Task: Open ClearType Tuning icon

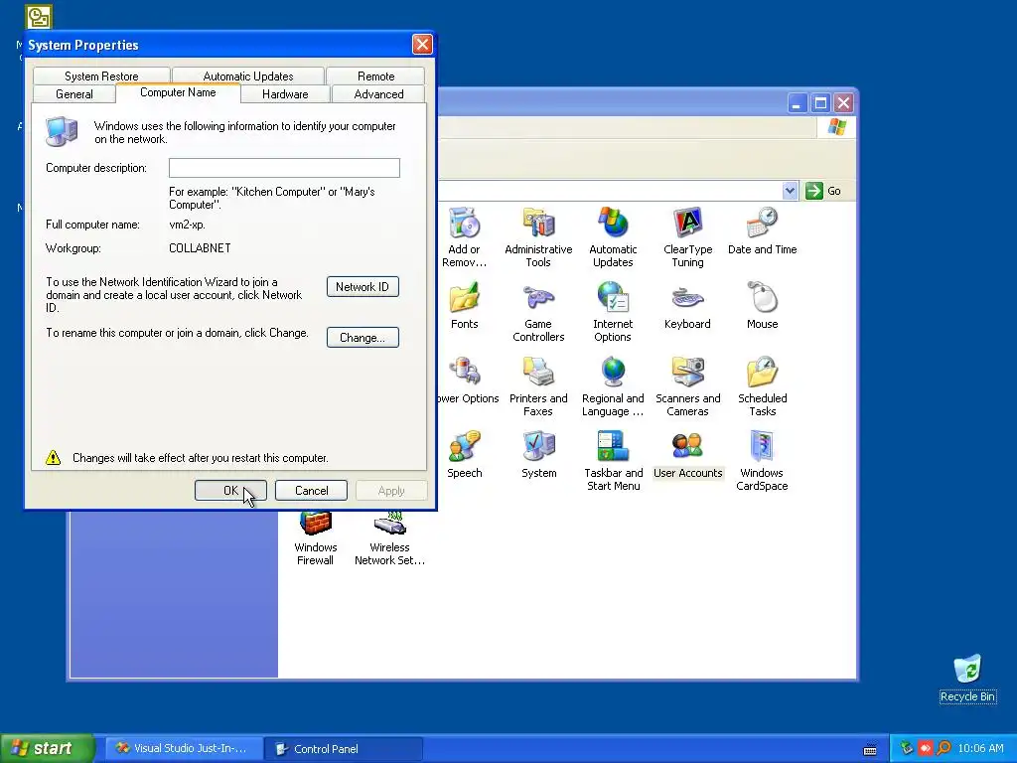Action: tap(687, 237)
